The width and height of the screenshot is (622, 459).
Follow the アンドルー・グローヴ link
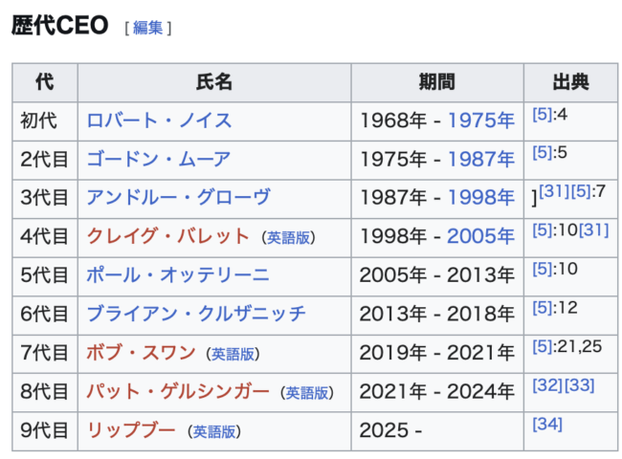click(x=179, y=198)
